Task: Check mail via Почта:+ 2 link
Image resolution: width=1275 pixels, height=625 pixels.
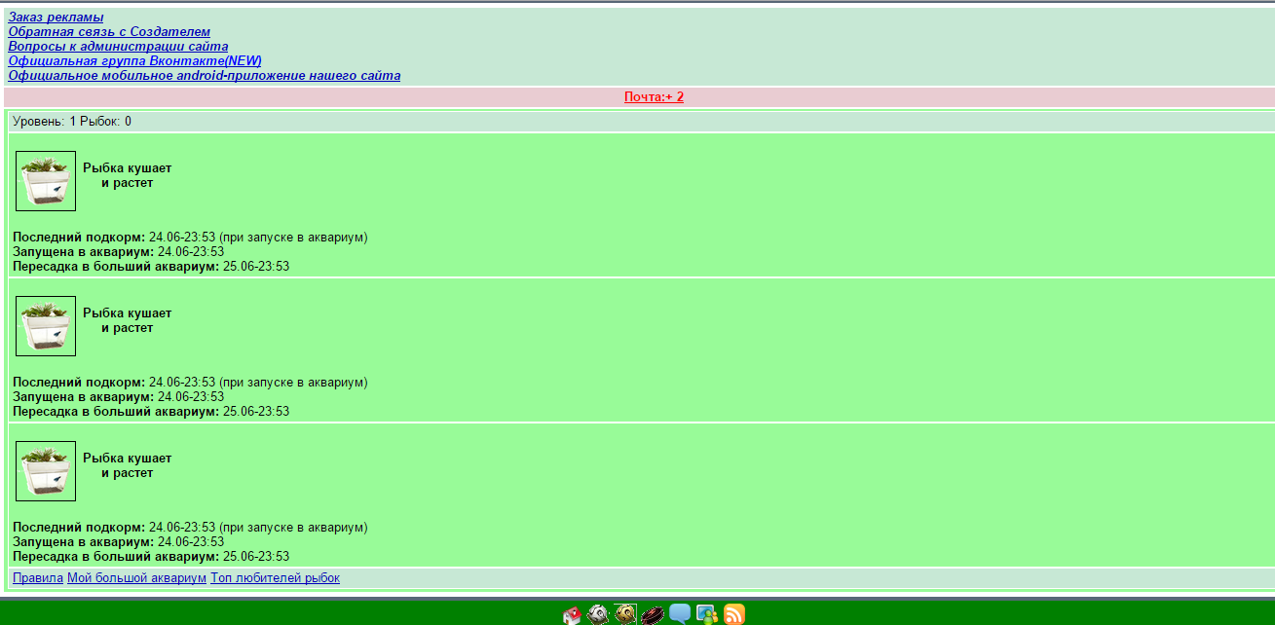Action: 654,97
